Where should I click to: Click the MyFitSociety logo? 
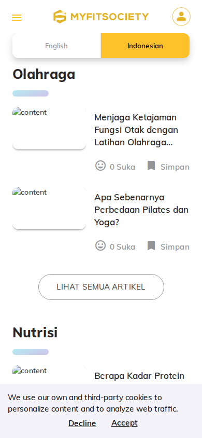pos(101,17)
